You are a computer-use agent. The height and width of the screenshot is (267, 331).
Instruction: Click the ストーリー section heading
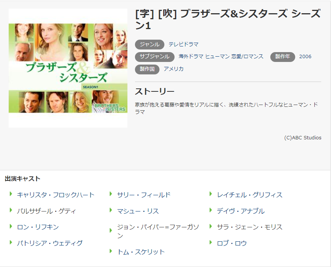155,91
